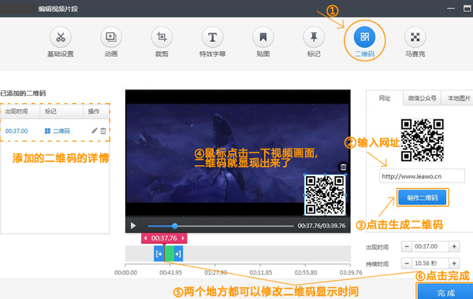Viewport: 473px width, 299px height.
Task: Open the 标记 pin marker tool
Action: tap(314, 37)
